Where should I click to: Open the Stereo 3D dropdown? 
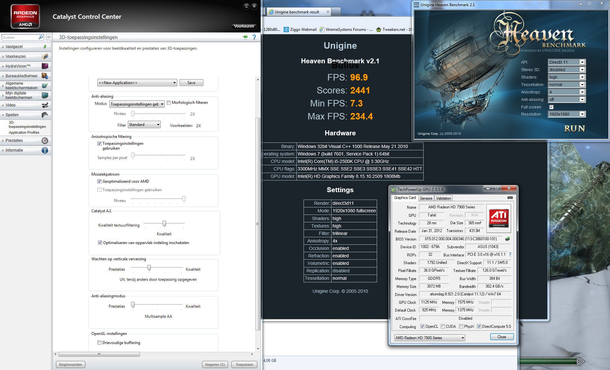pyautogui.click(x=567, y=69)
